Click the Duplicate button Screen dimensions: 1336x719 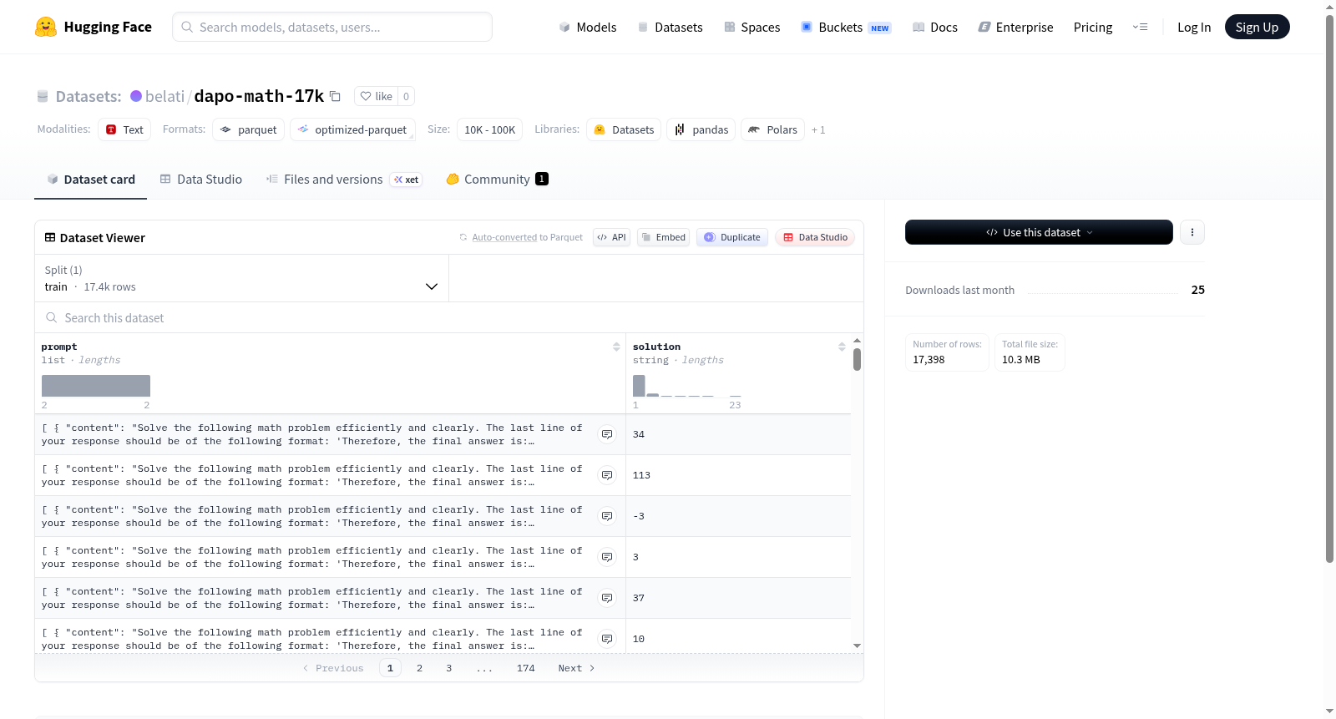pos(731,237)
